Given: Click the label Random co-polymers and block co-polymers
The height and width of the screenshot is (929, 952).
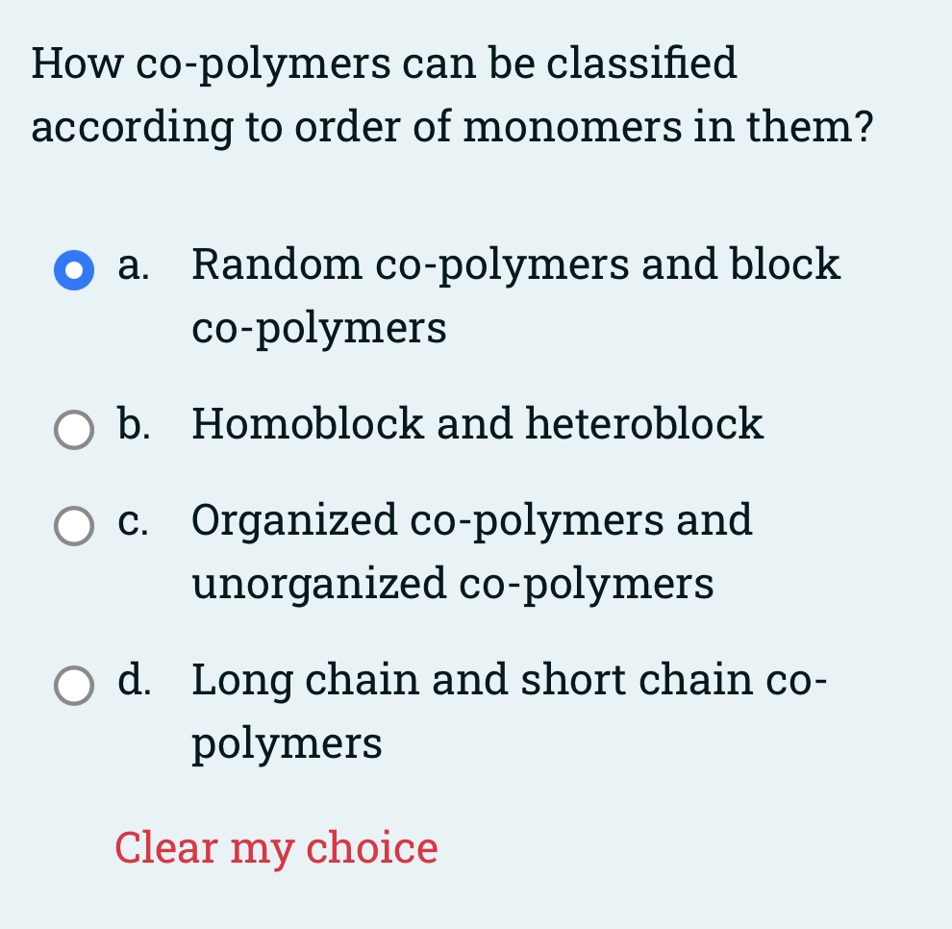Looking at the screenshot, I should (514, 264).
